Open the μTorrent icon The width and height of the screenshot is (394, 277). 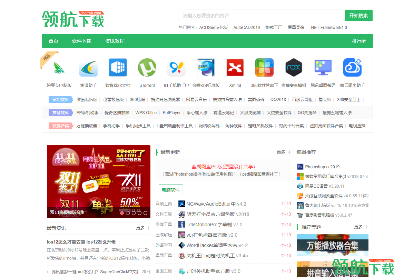click(147, 68)
